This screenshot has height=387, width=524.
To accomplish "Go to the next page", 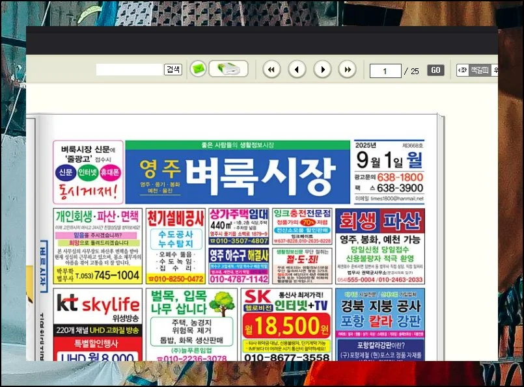I will [x=322, y=69].
